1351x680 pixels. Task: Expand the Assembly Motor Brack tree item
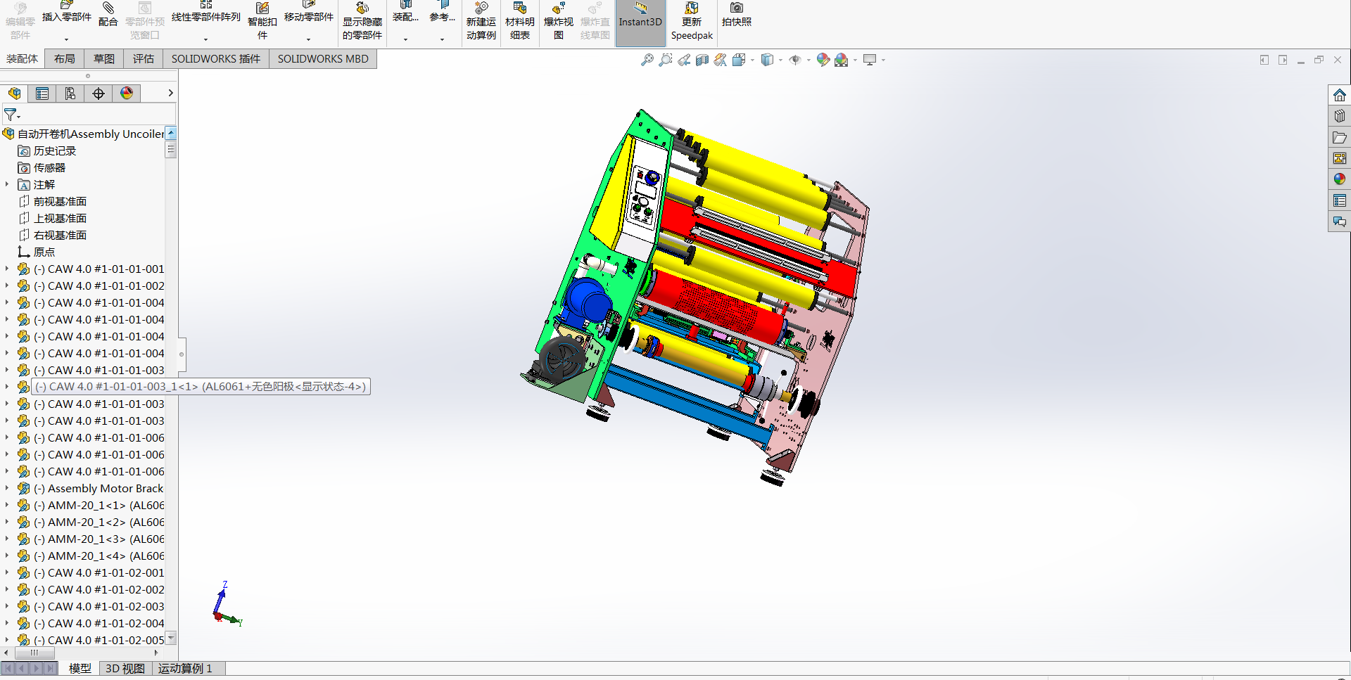7,488
